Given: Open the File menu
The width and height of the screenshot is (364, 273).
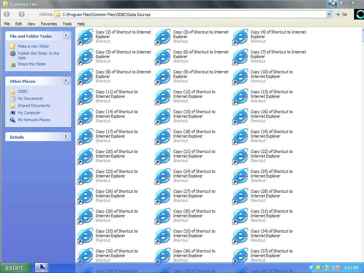Looking at the screenshot, I should tap(7, 24).
